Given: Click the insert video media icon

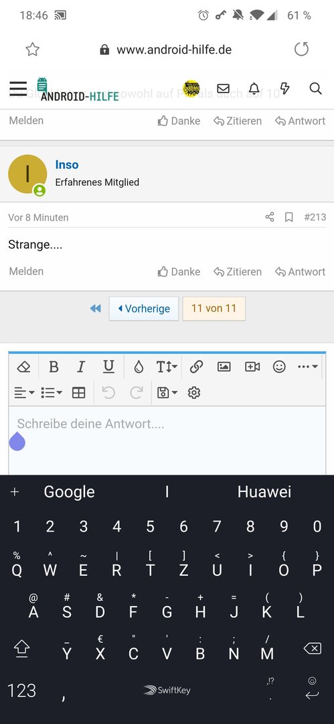Looking at the screenshot, I should [x=252, y=367].
